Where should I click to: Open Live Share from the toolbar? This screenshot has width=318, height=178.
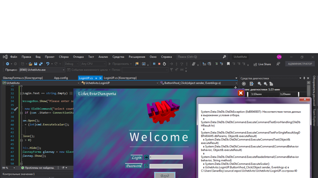coord(262,64)
